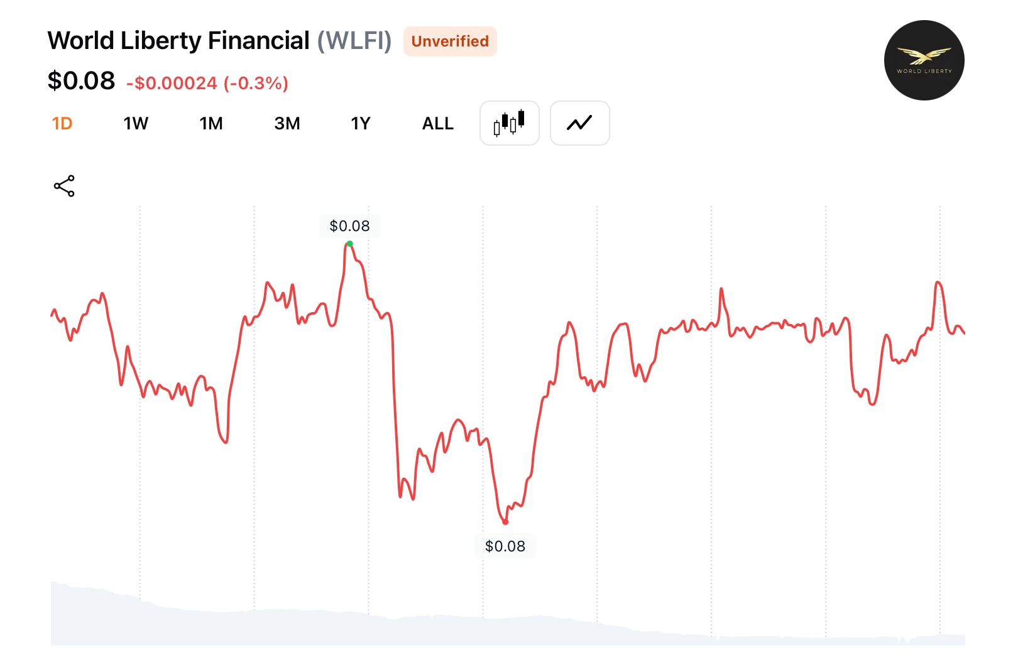Click the red price change percentage
The height and width of the screenshot is (672, 1013).
tap(256, 84)
